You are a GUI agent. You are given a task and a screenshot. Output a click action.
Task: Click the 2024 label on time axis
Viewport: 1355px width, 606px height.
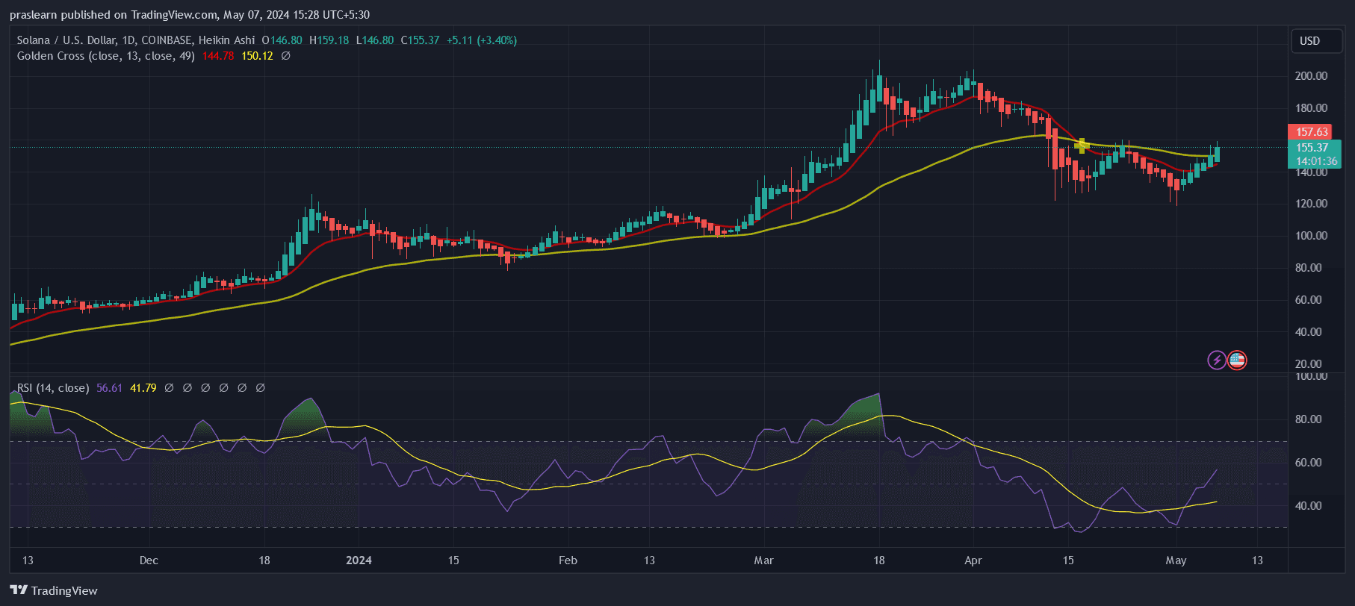[359, 560]
